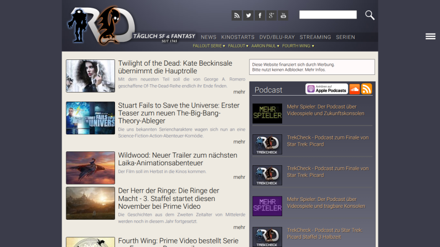440x247 pixels.
Task: Open TrekCheck Picard Staffel 3 Halbzeit link
Action: [x=325, y=234]
